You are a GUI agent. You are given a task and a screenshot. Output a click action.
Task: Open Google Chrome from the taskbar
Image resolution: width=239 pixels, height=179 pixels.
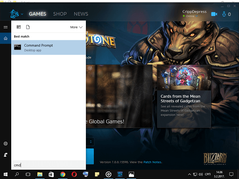pyautogui.click(x=63, y=174)
